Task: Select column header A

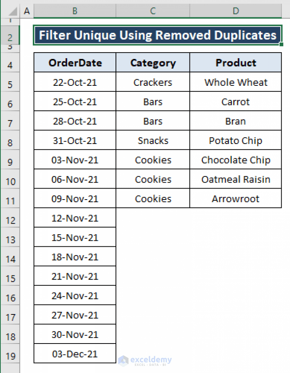Action: pyautogui.click(x=26, y=11)
